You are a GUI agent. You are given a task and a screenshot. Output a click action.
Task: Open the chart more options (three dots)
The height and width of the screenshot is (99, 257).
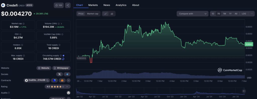[x=252, y=14]
